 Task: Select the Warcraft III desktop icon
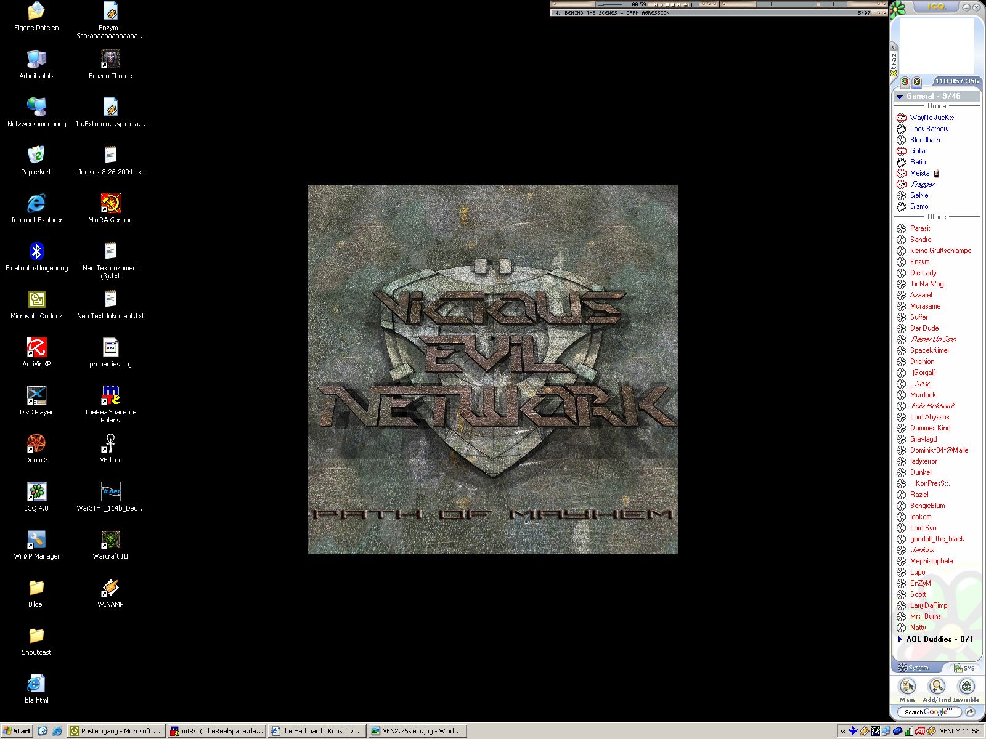click(x=110, y=544)
